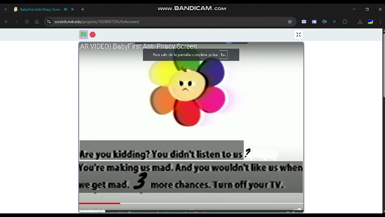Open the picture-like extension icon
385x217 pixels.
[x=314, y=22]
